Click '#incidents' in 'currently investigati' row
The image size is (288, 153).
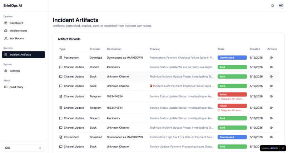coord(113,67)
